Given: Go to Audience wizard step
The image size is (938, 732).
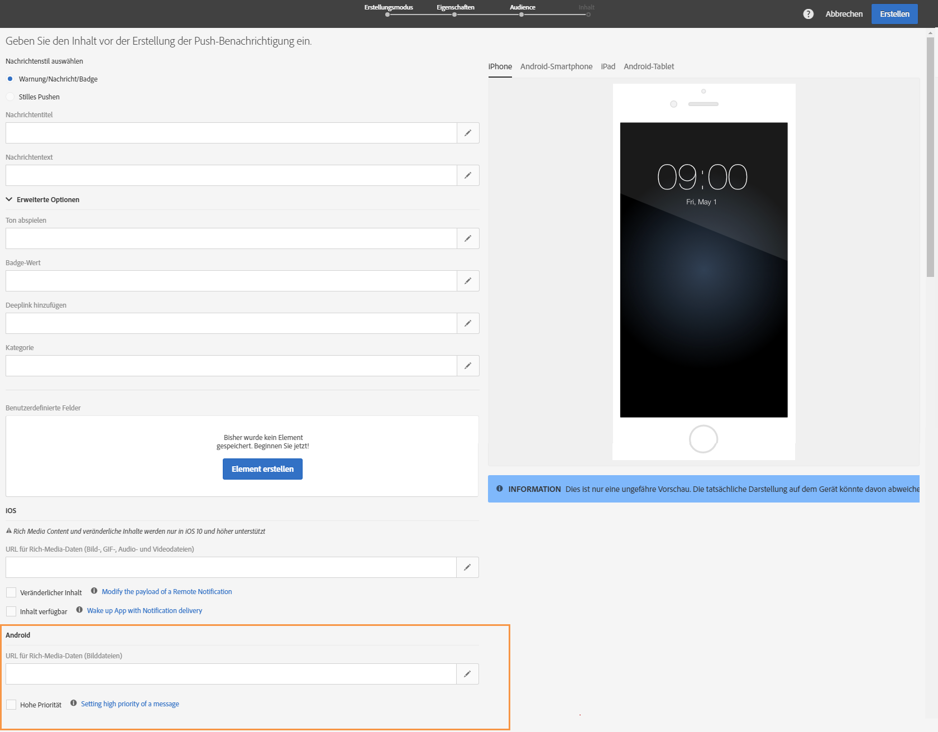Looking at the screenshot, I should pos(522,9).
